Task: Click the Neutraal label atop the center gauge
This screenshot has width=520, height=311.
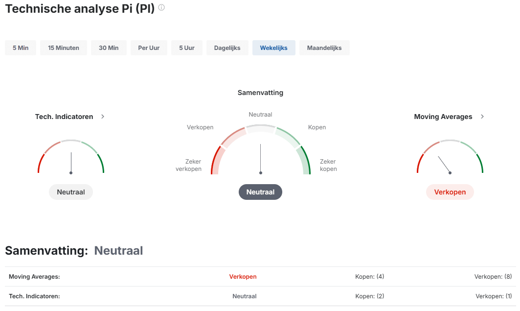Action: pos(260,115)
